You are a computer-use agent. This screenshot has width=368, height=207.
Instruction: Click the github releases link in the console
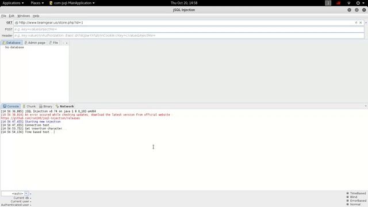coord(40,118)
